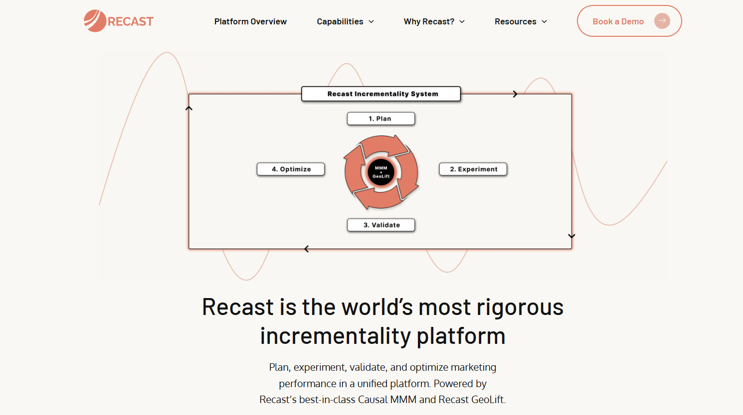
Task: Click the 'Plan, experiment, validate' description line
Action: (x=382, y=367)
